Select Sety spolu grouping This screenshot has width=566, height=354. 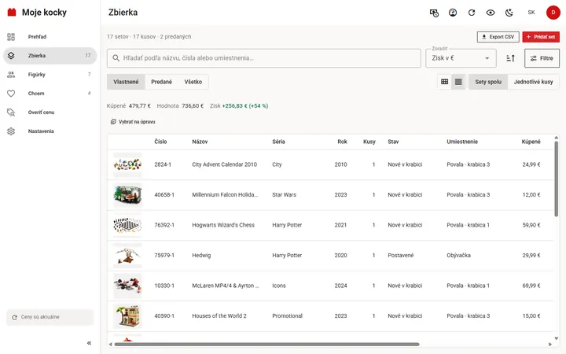pyautogui.click(x=488, y=82)
